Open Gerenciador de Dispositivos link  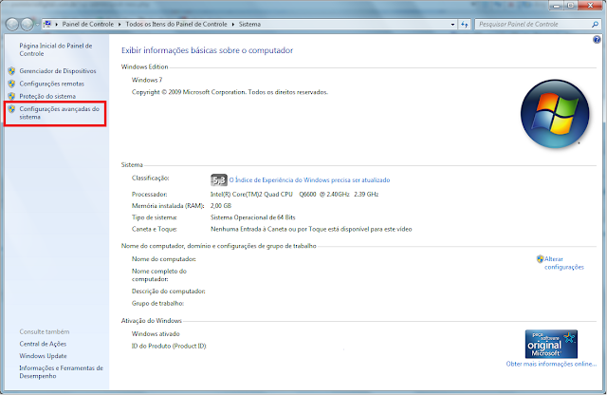click(x=58, y=71)
